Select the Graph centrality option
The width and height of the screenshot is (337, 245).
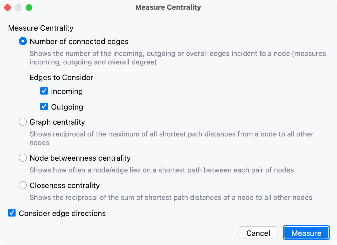click(23, 122)
